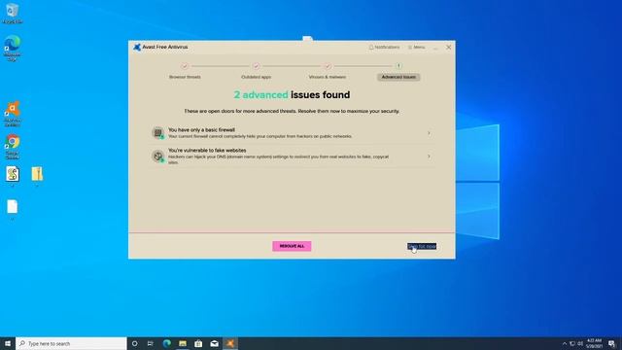Select the Microsoft Edge desktop shortcut
This screenshot has width=622, height=350.
pos(12,48)
